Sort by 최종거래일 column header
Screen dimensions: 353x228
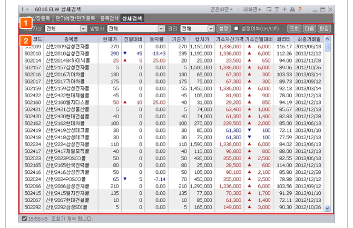pos(309,39)
